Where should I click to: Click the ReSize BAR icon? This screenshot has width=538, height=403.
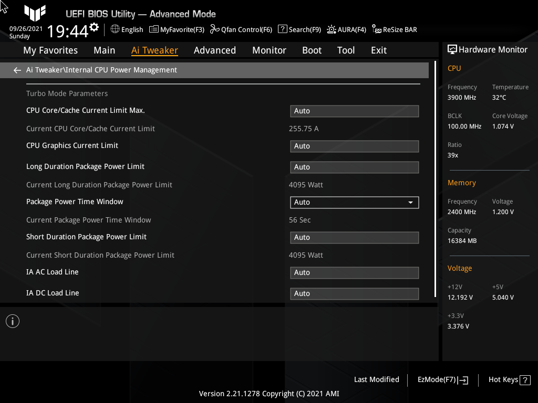(394, 29)
